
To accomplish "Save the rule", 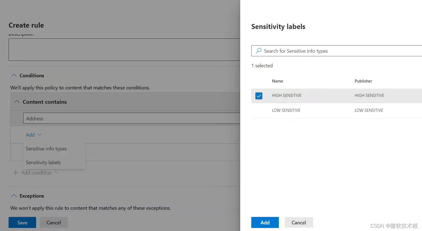I will [x=22, y=222].
